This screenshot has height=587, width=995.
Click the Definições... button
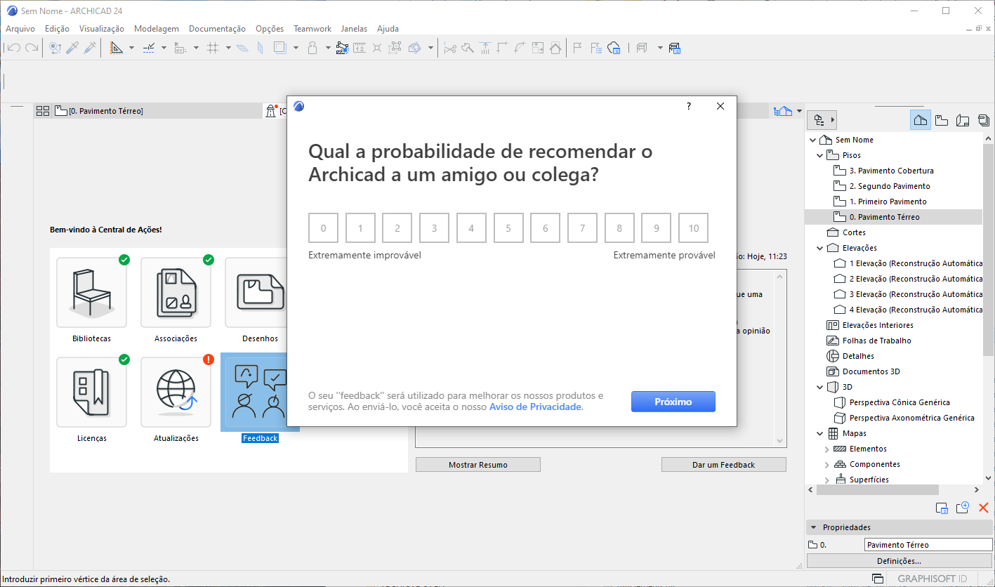pyautogui.click(x=899, y=561)
